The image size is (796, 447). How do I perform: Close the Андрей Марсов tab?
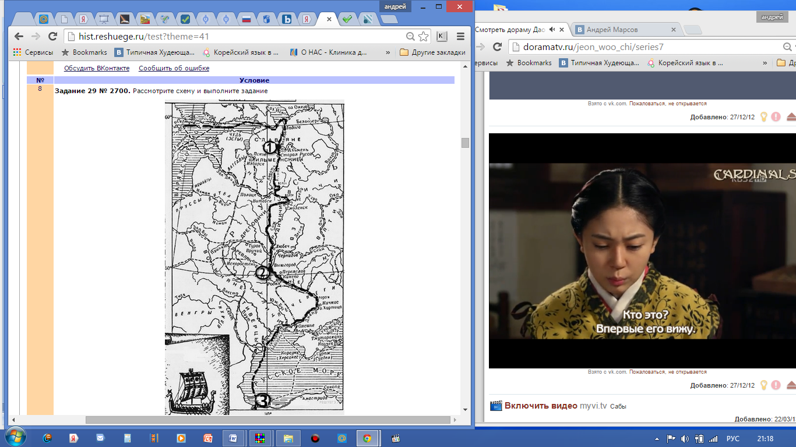coord(674,29)
